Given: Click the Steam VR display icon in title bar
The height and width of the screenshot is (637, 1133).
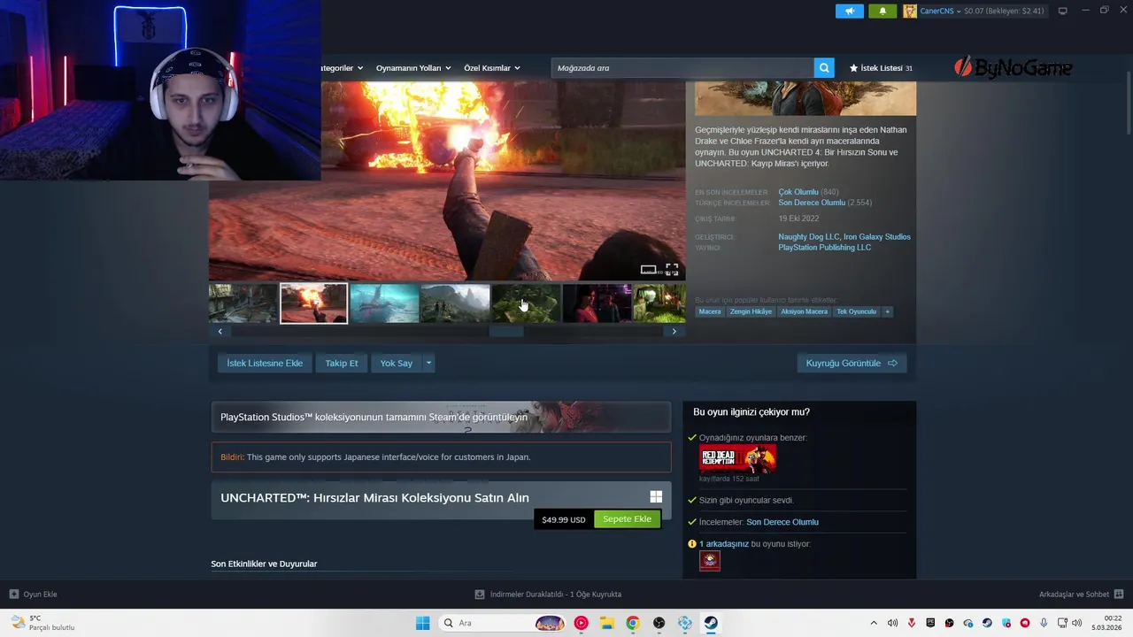Looking at the screenshot, I should (x=1062, y=11).
